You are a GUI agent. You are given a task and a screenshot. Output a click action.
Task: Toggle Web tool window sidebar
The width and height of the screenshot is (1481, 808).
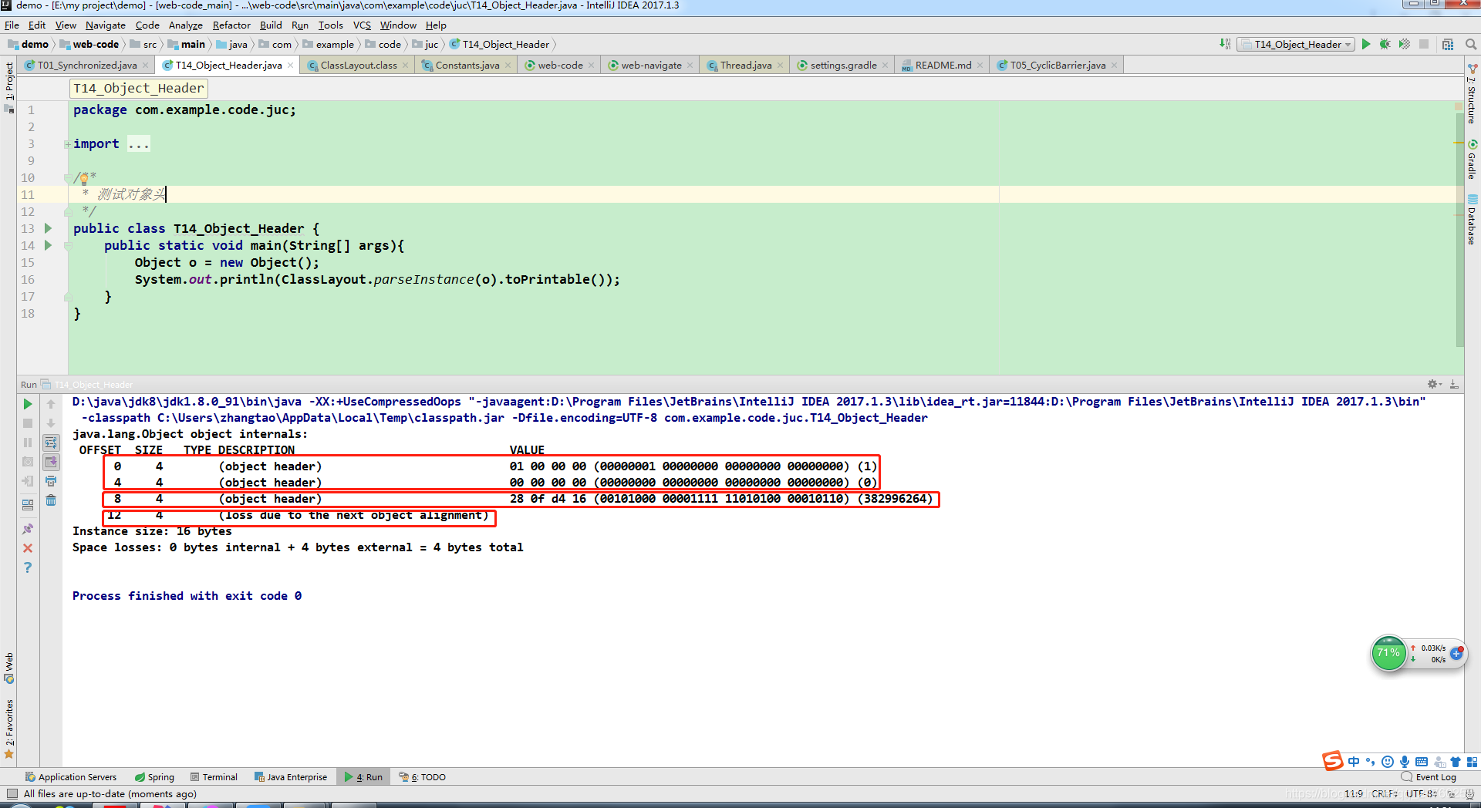point(9,668)
